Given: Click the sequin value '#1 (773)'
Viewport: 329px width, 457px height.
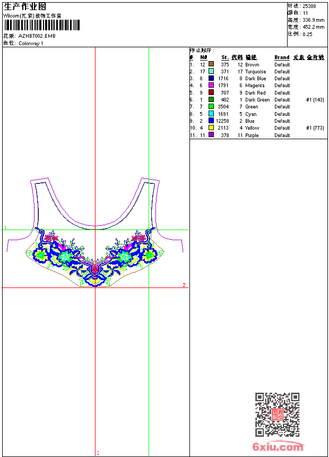Looking at the screenshot, I should (x=315, y=128).
